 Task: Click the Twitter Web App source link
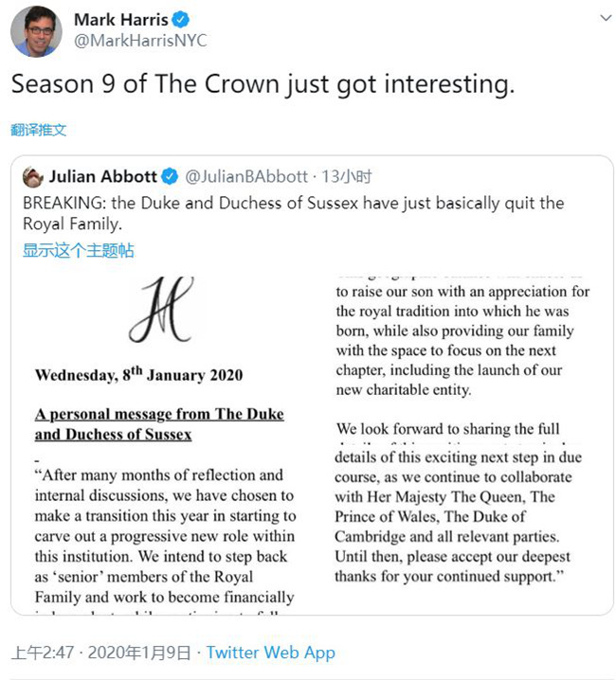pos(271,653)
